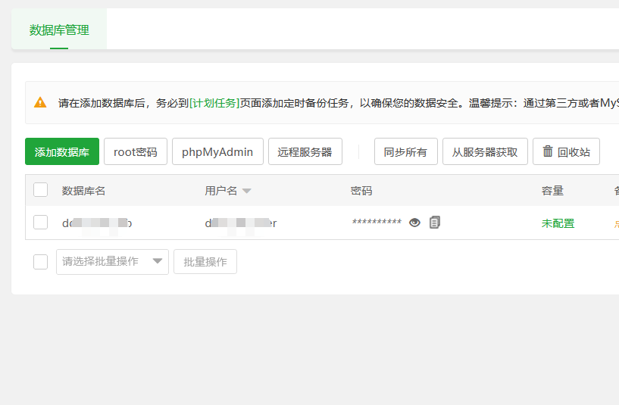Follow the [计划任务] link in the notice
The image size is (619, 405).
point(214,103)
